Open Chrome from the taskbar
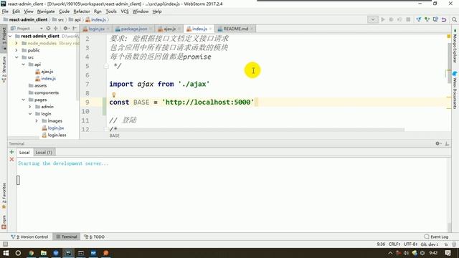Image resolution: width=459 pixels, height=258 pixels. click(31, 253)
